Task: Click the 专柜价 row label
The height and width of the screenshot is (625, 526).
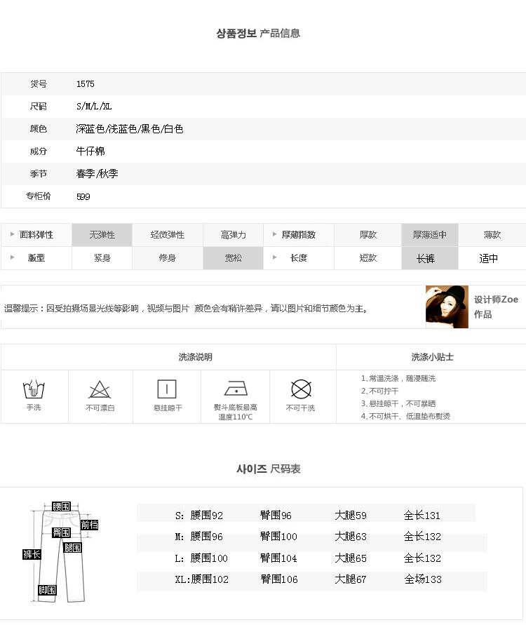Action: (x=39, y=196)
